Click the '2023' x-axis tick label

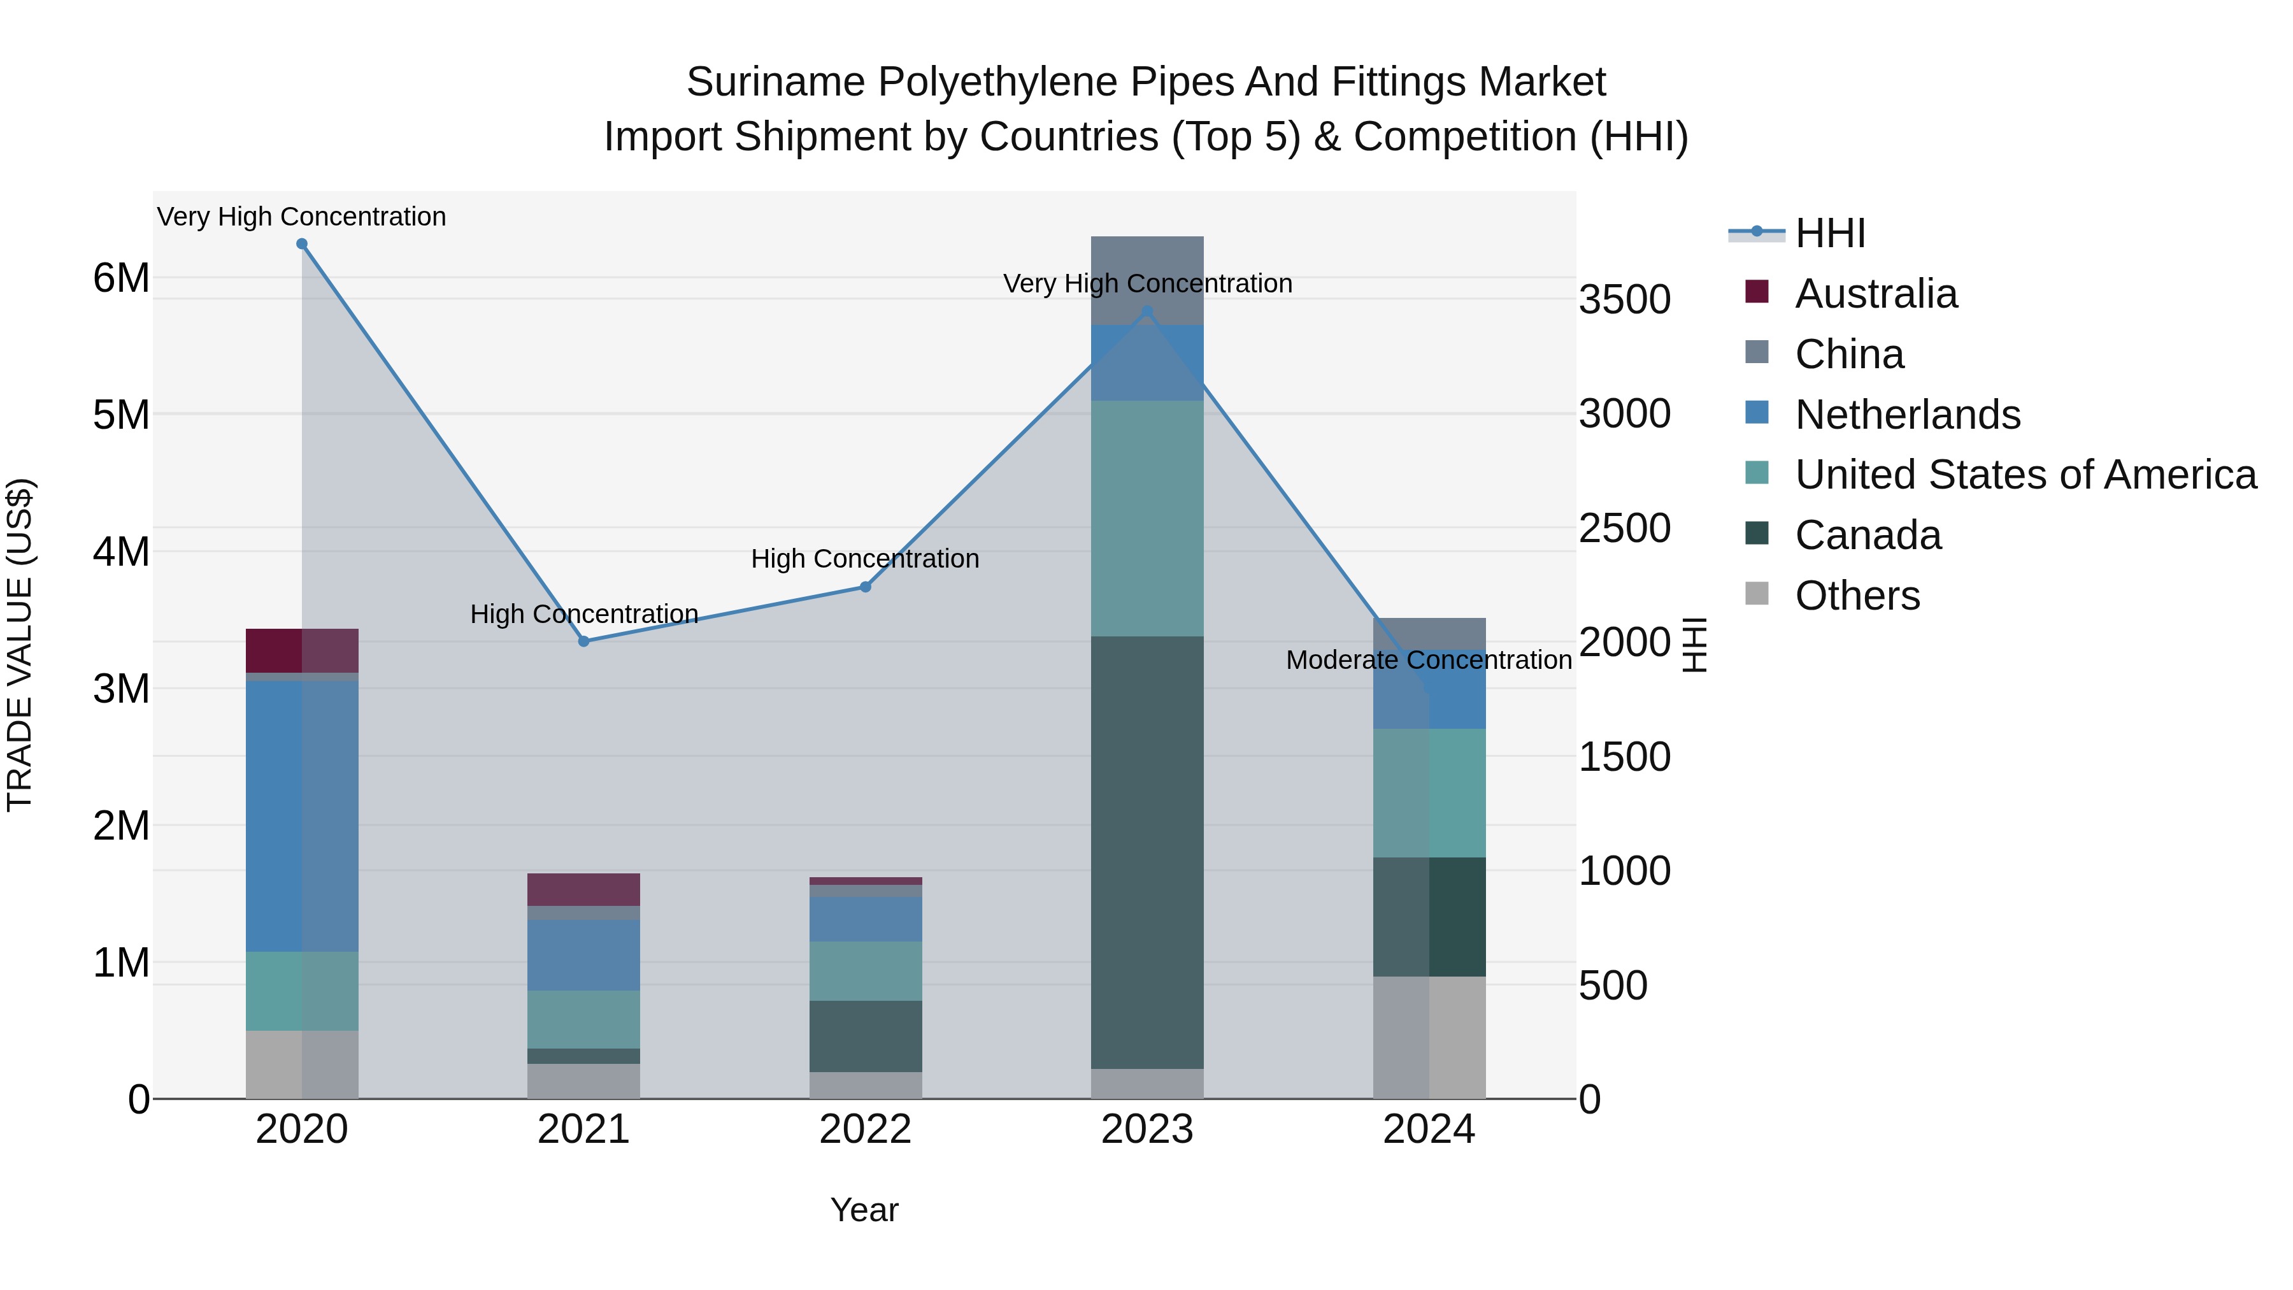(x=1147, y=1129)
